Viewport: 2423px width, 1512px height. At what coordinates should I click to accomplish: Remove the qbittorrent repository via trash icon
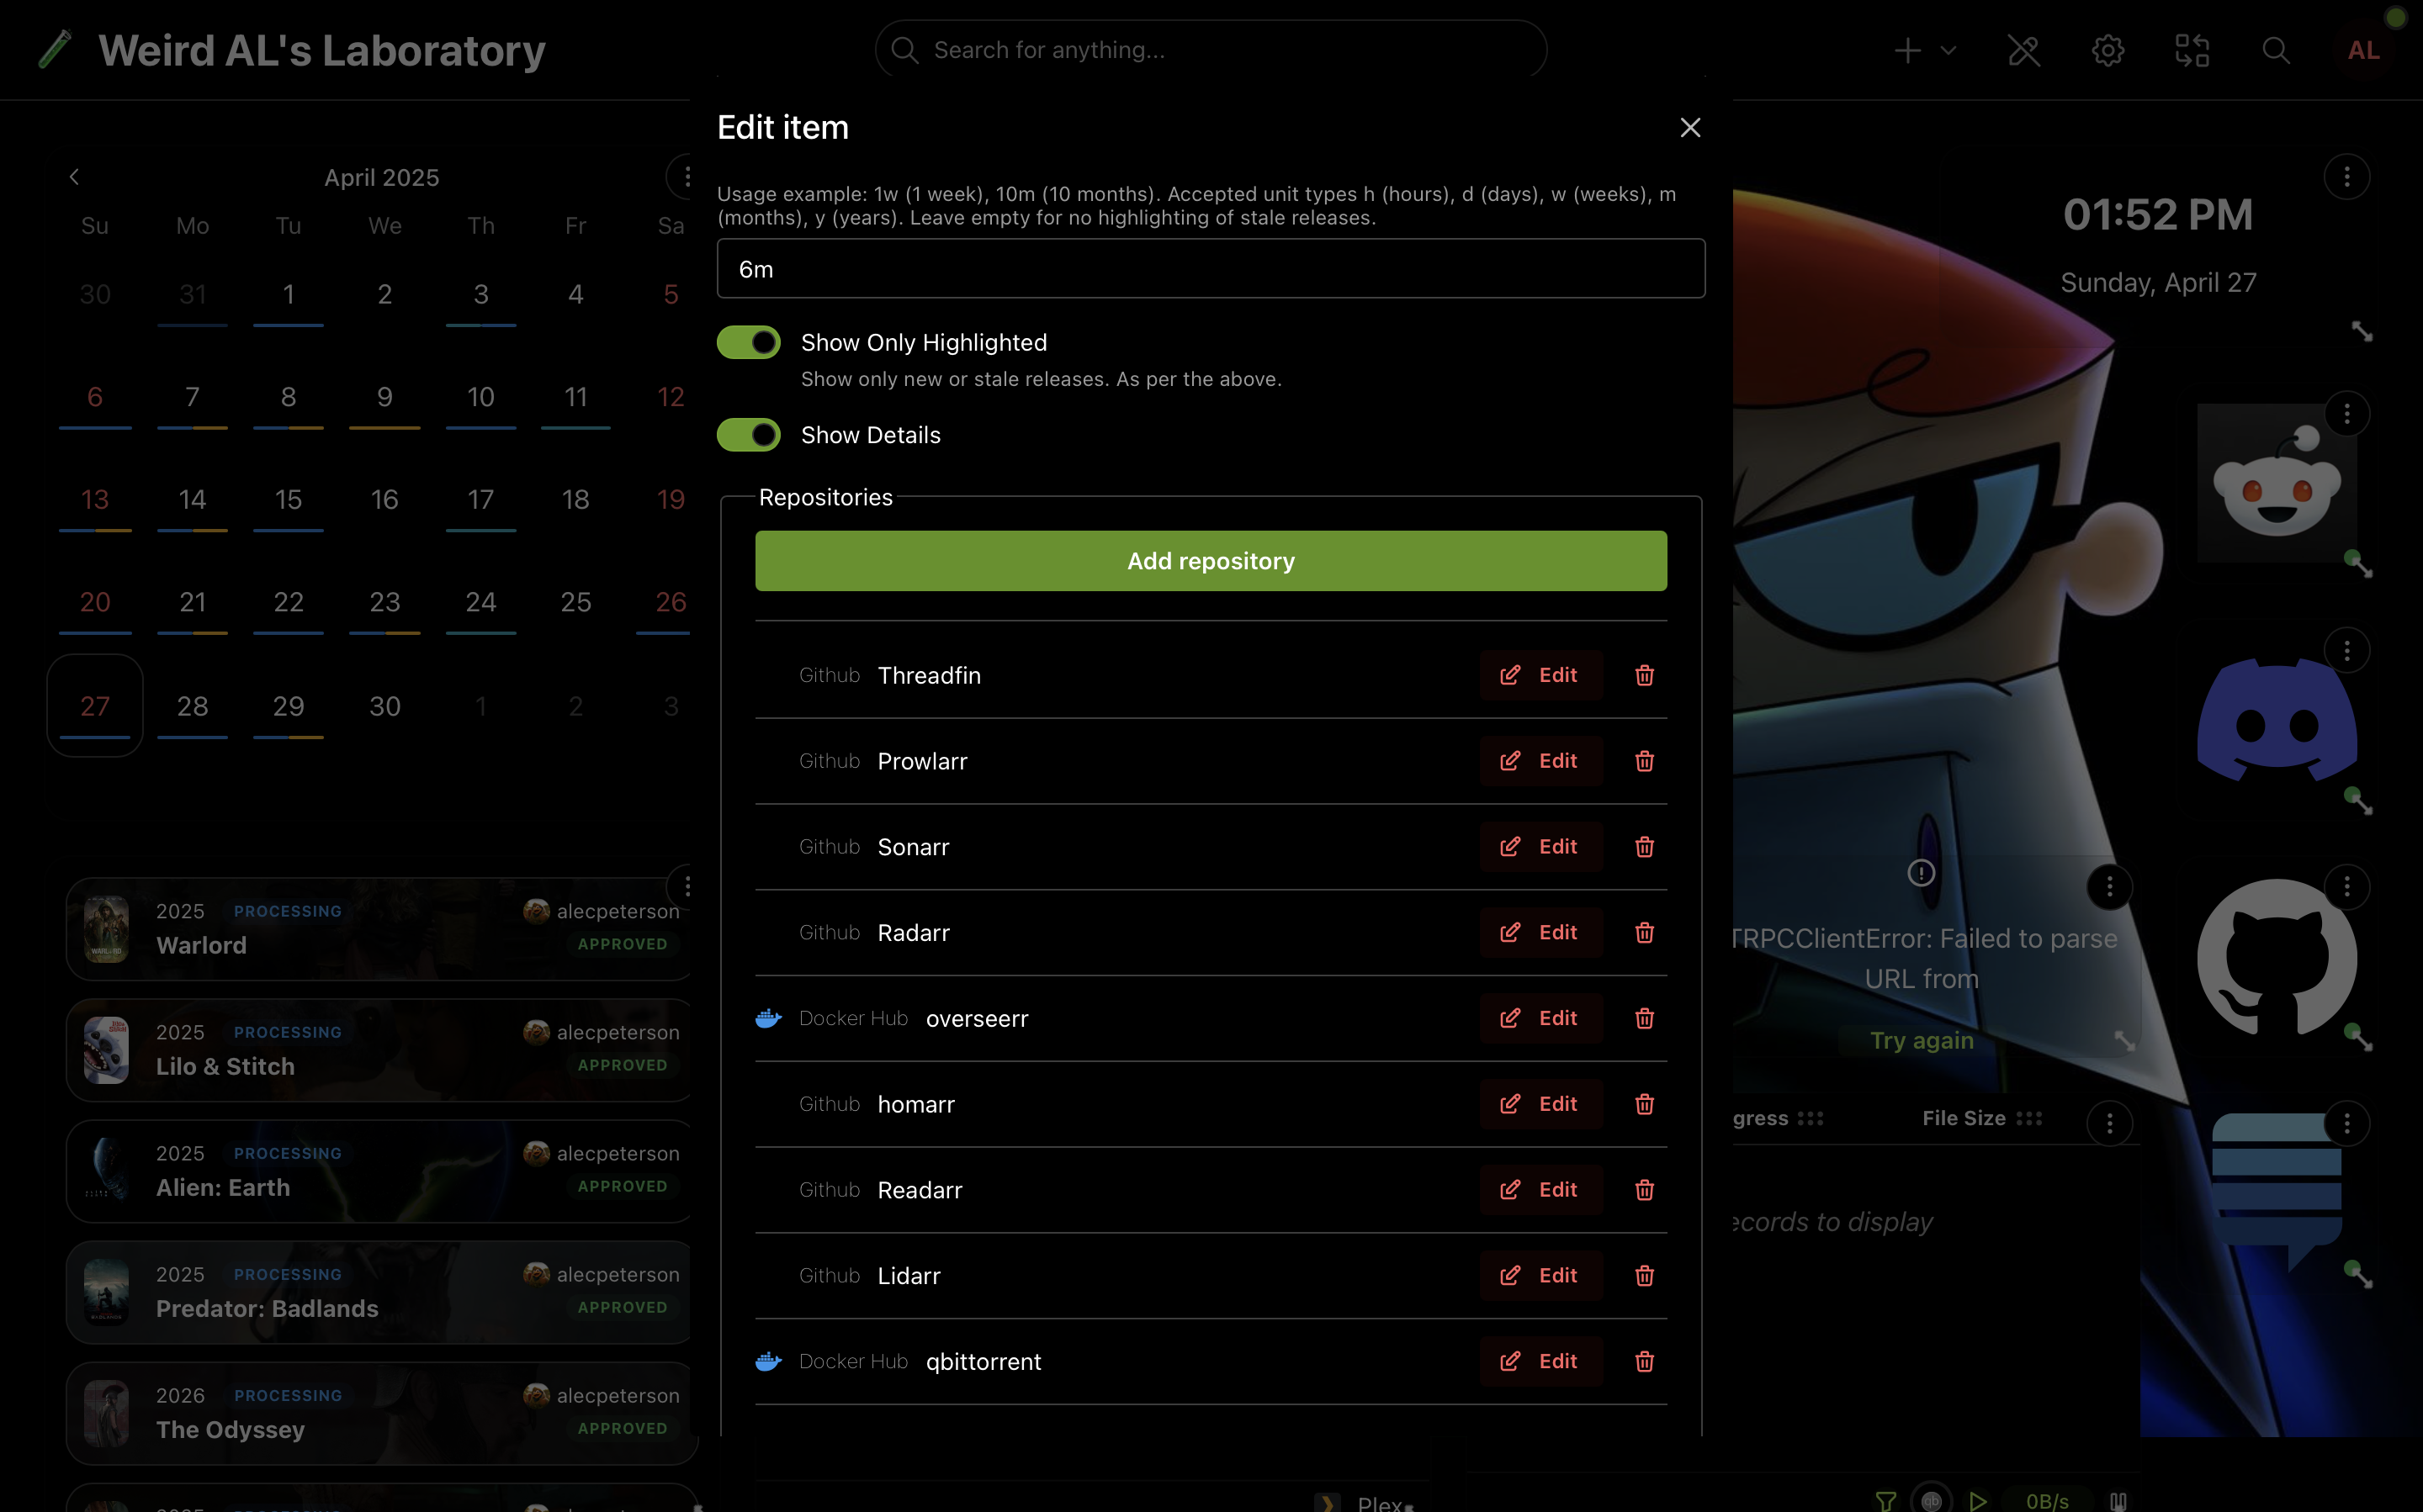pos(1644,1361)
